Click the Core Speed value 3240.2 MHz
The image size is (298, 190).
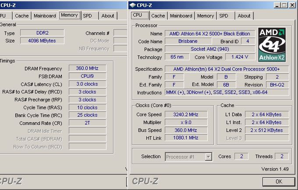point(186,114)
